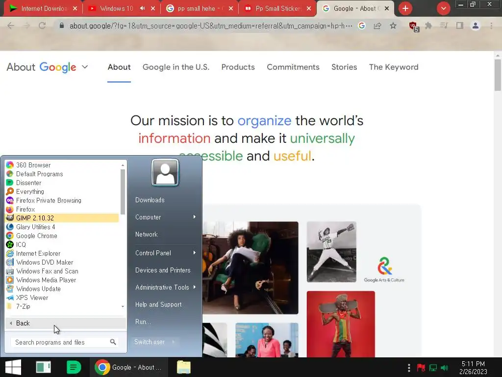Viewport: 502px width, 377px height.
Task: Click the user account picture
Action: tap(165, 172)
